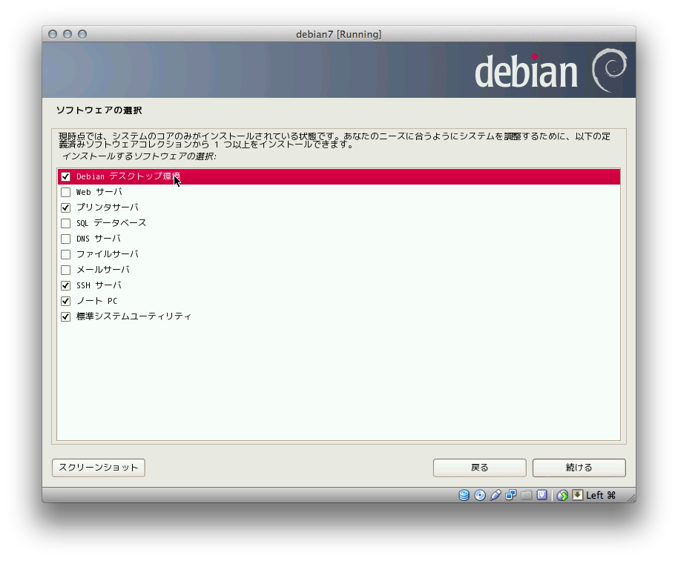Enable the DNS サーバ checkbox

66,239
